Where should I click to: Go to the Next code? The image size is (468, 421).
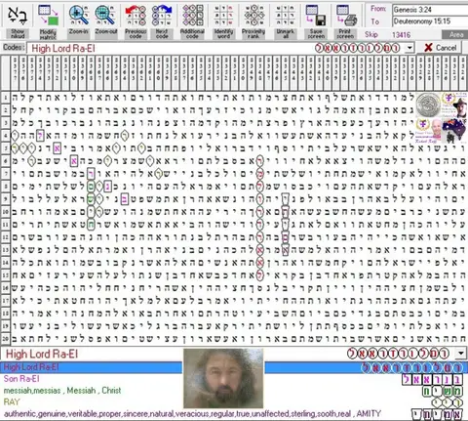click(x=162, y=15)
